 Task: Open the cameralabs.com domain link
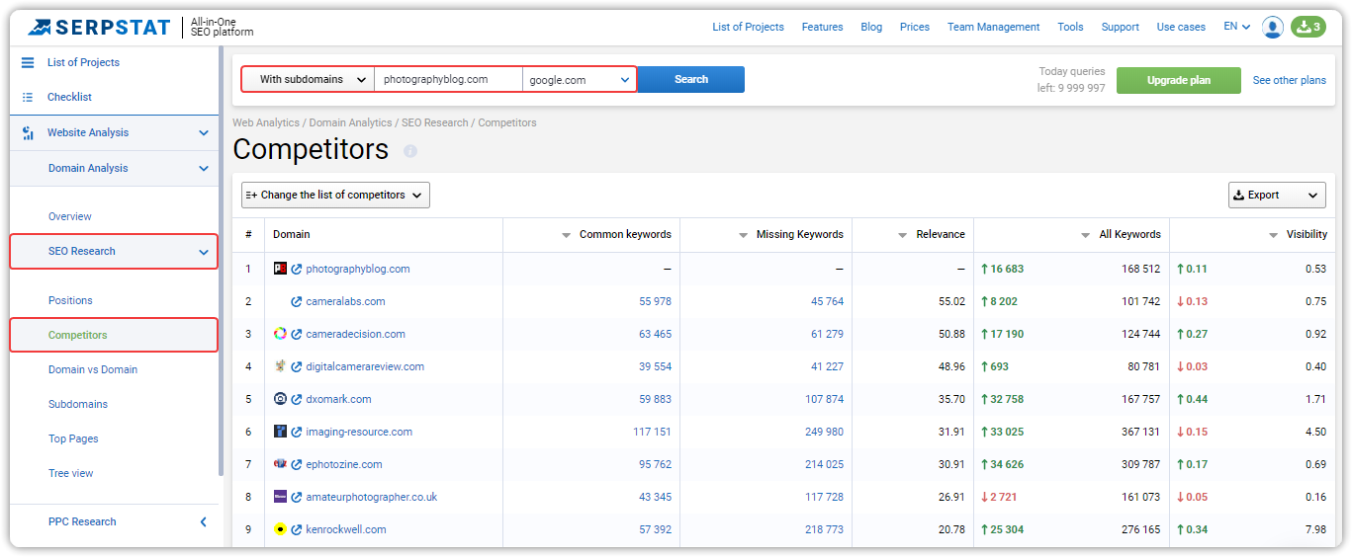pyautogui.click(x=345, y=301)
